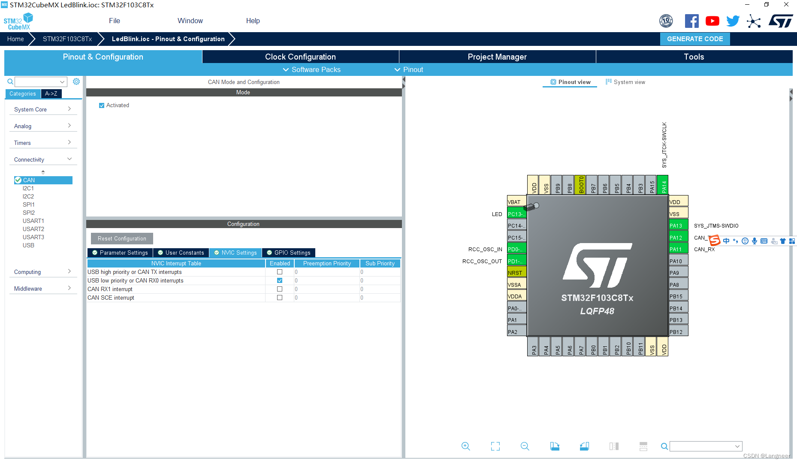797x463 pixels.
Task: Open User Constants tab
Action: 181,253
